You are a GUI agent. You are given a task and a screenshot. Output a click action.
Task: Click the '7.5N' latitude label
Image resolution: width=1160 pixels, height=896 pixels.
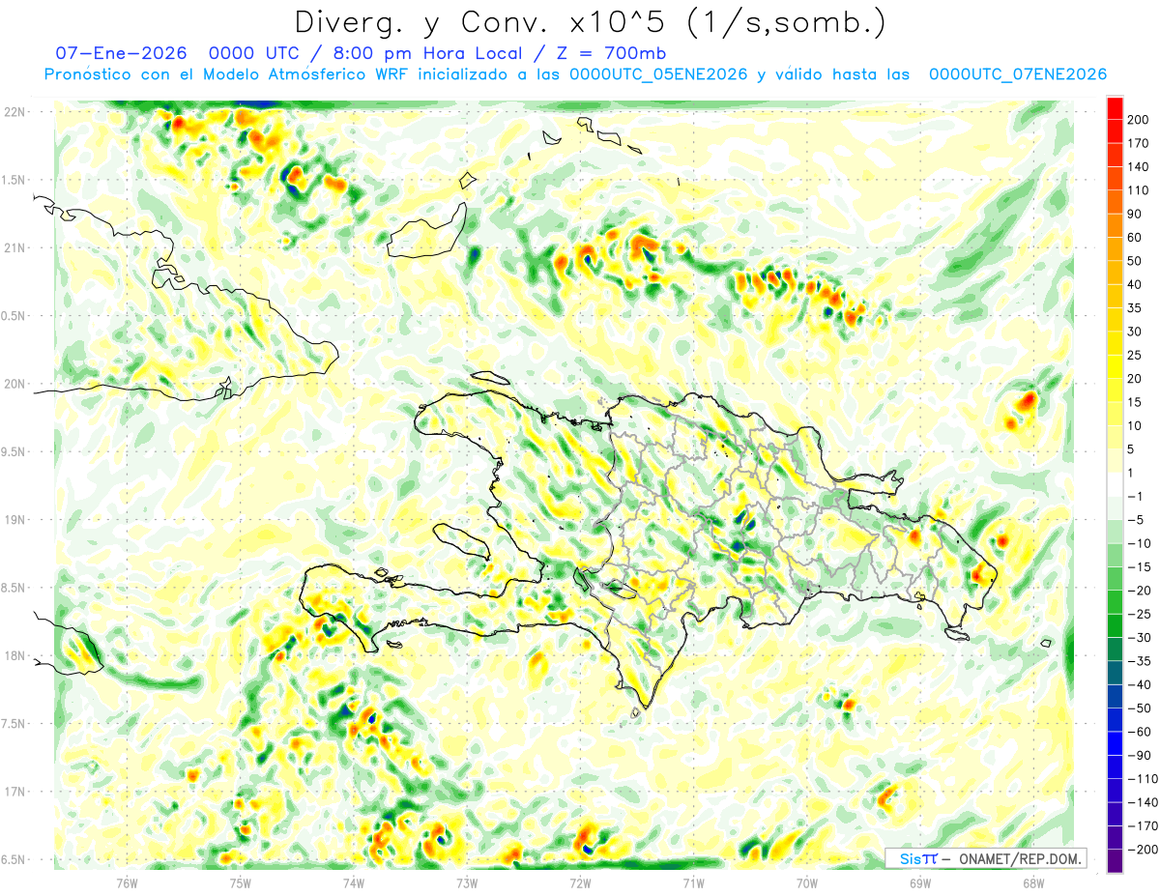[14, 724]
